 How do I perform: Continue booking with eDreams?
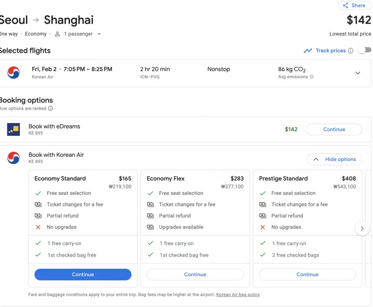[x=334, y=129]
